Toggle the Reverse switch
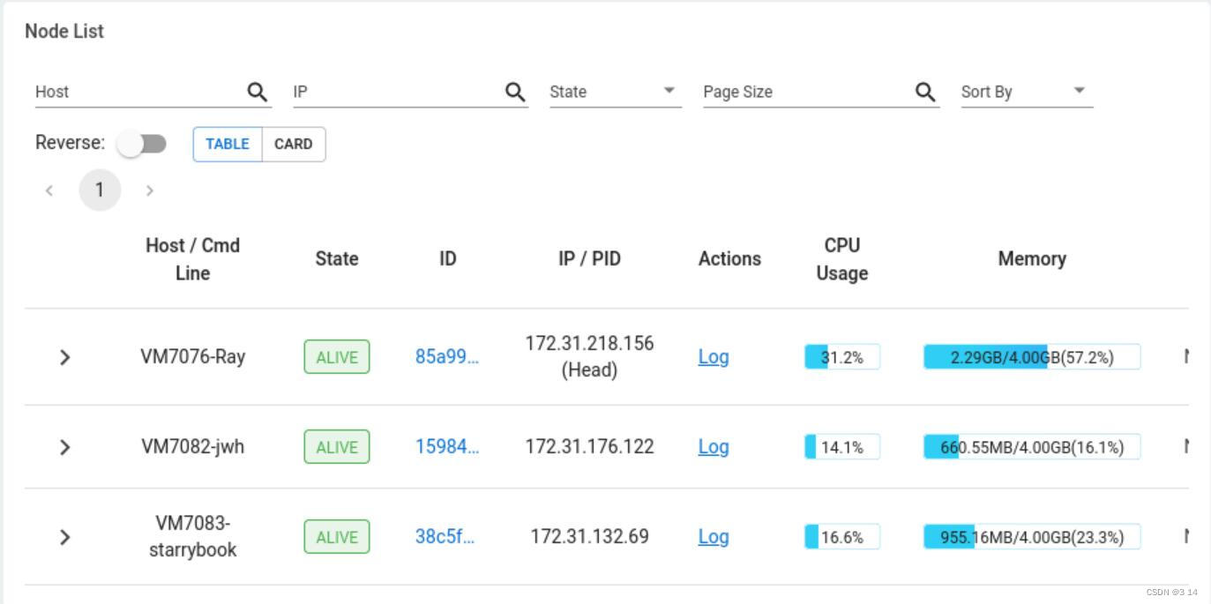The image size is (1211, 604). point(144,143)
